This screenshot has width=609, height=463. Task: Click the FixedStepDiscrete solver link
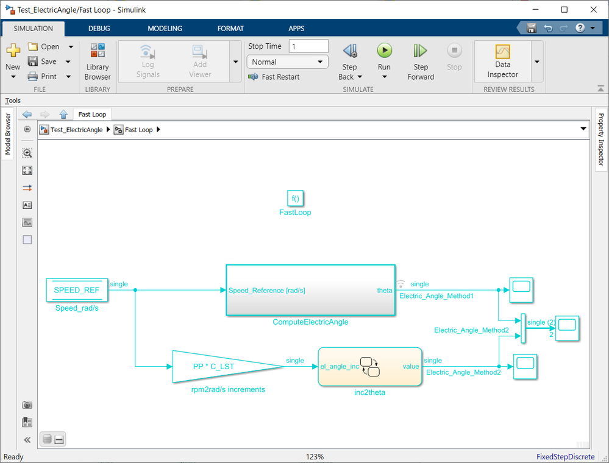[565, 457]
